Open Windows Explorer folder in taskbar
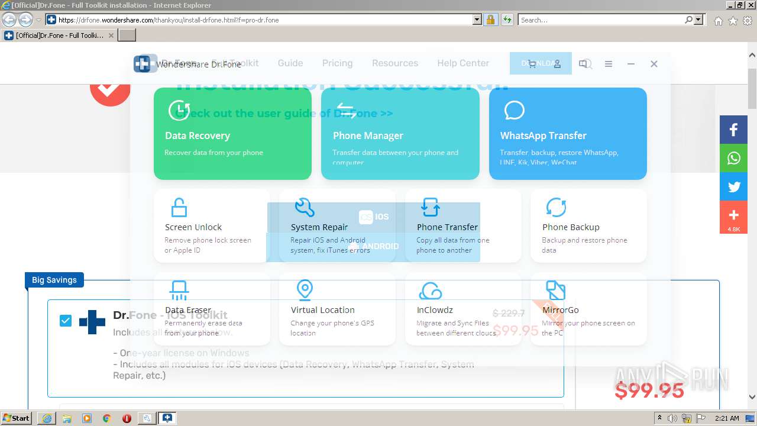The height and width of the screenshot is (426, 757). pyautogui.click(x=67, y=418)
